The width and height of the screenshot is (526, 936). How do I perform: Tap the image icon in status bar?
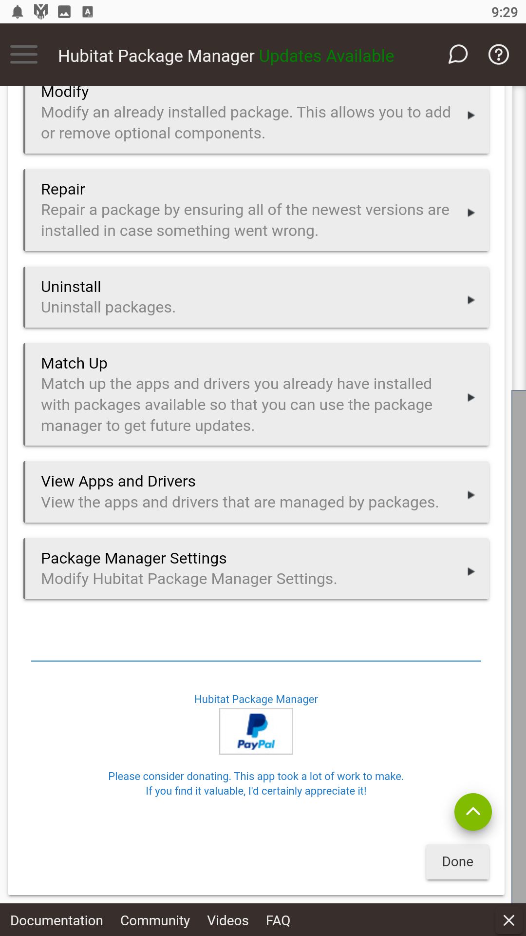[64, 12]
